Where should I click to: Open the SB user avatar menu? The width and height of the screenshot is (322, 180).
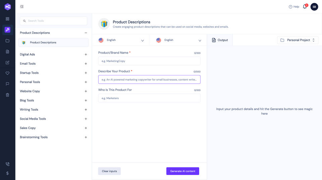[x=314, y=7]
